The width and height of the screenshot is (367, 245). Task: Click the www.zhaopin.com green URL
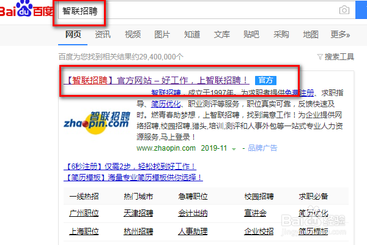166,148
